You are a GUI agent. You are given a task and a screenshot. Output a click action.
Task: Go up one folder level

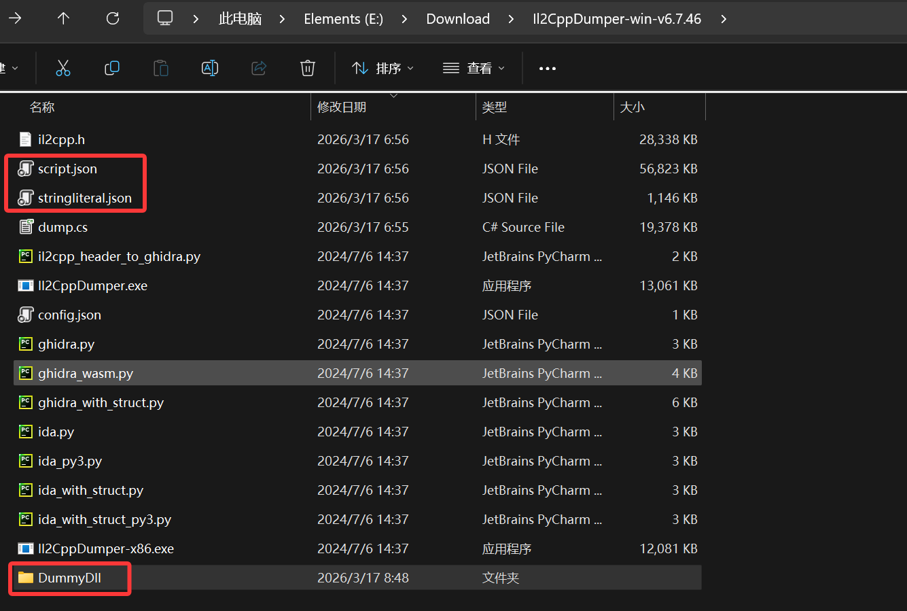click(63, 18)
